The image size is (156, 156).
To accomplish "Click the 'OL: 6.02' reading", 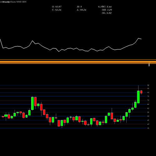I will [x=107, y=13].
